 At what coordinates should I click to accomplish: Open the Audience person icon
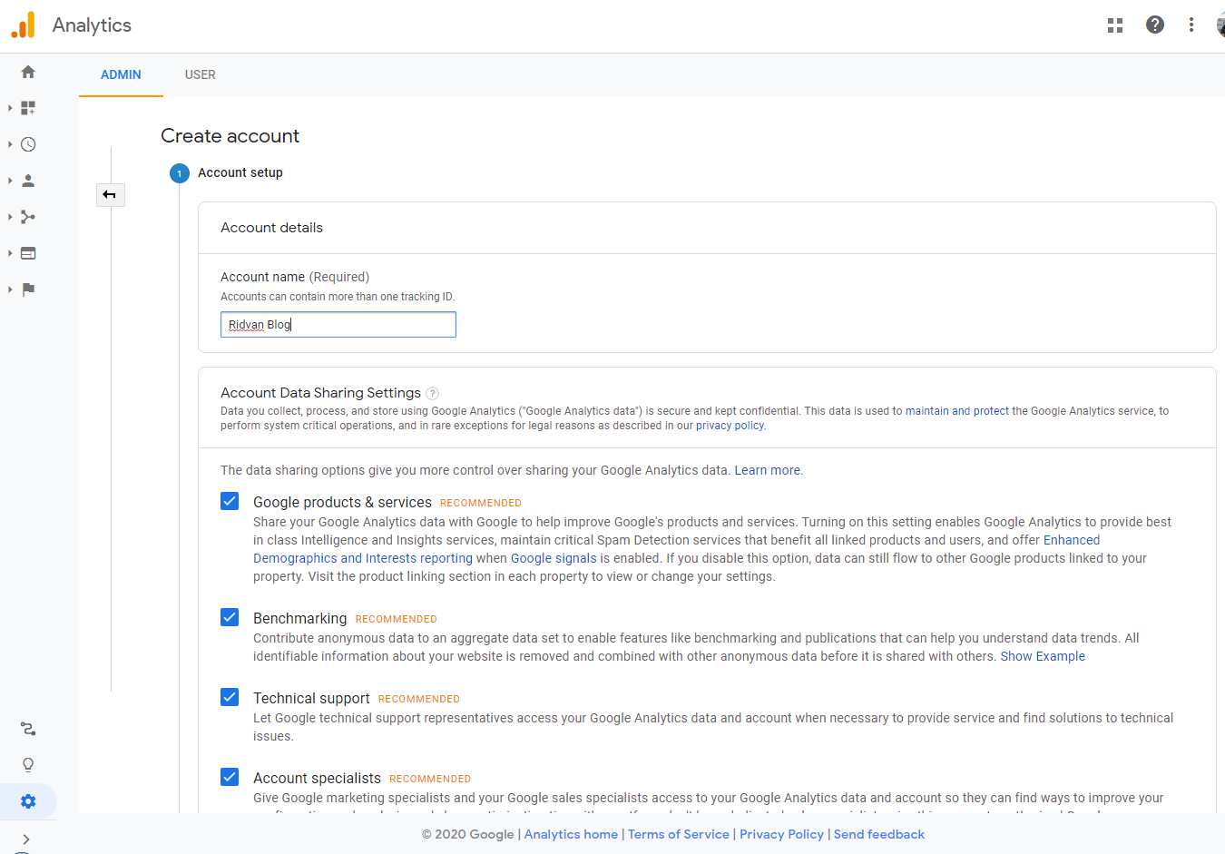(x=28, y=181)
